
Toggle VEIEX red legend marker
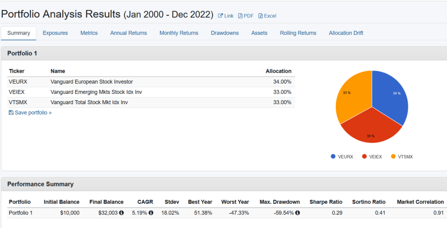pyautogui.click(x=364, y=156)
